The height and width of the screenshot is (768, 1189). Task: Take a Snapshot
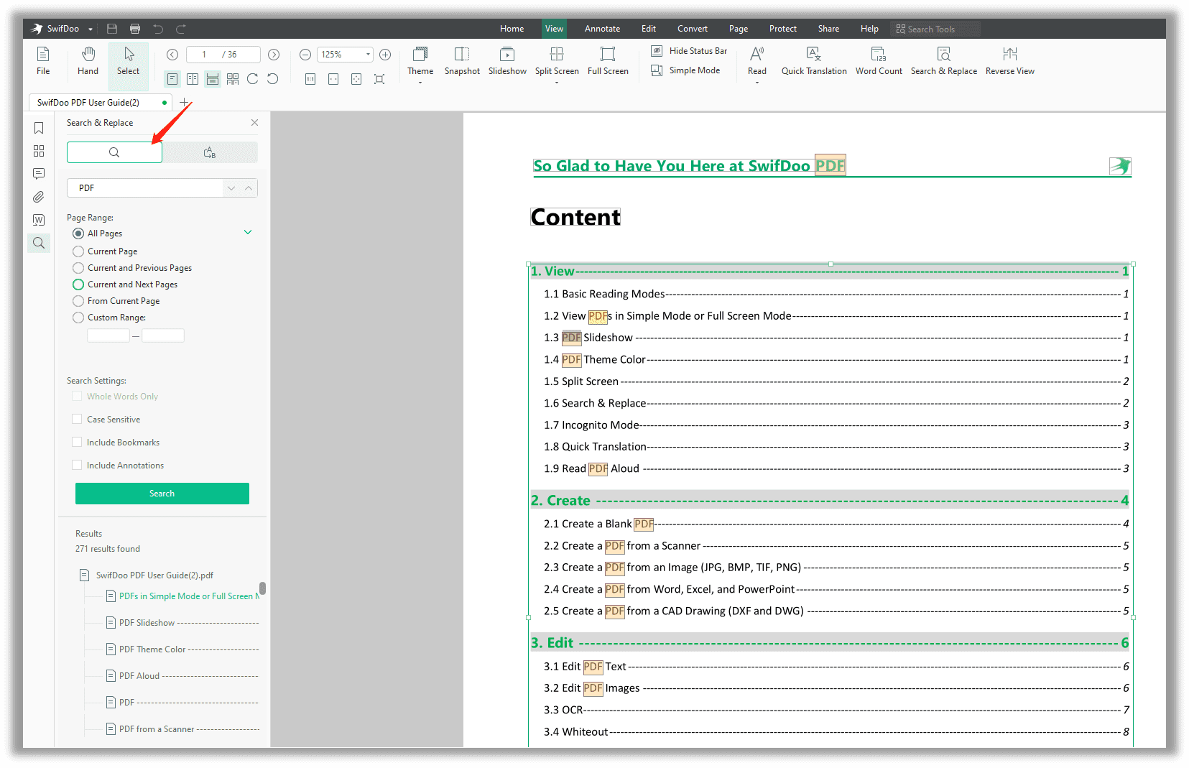click(462, 61)
